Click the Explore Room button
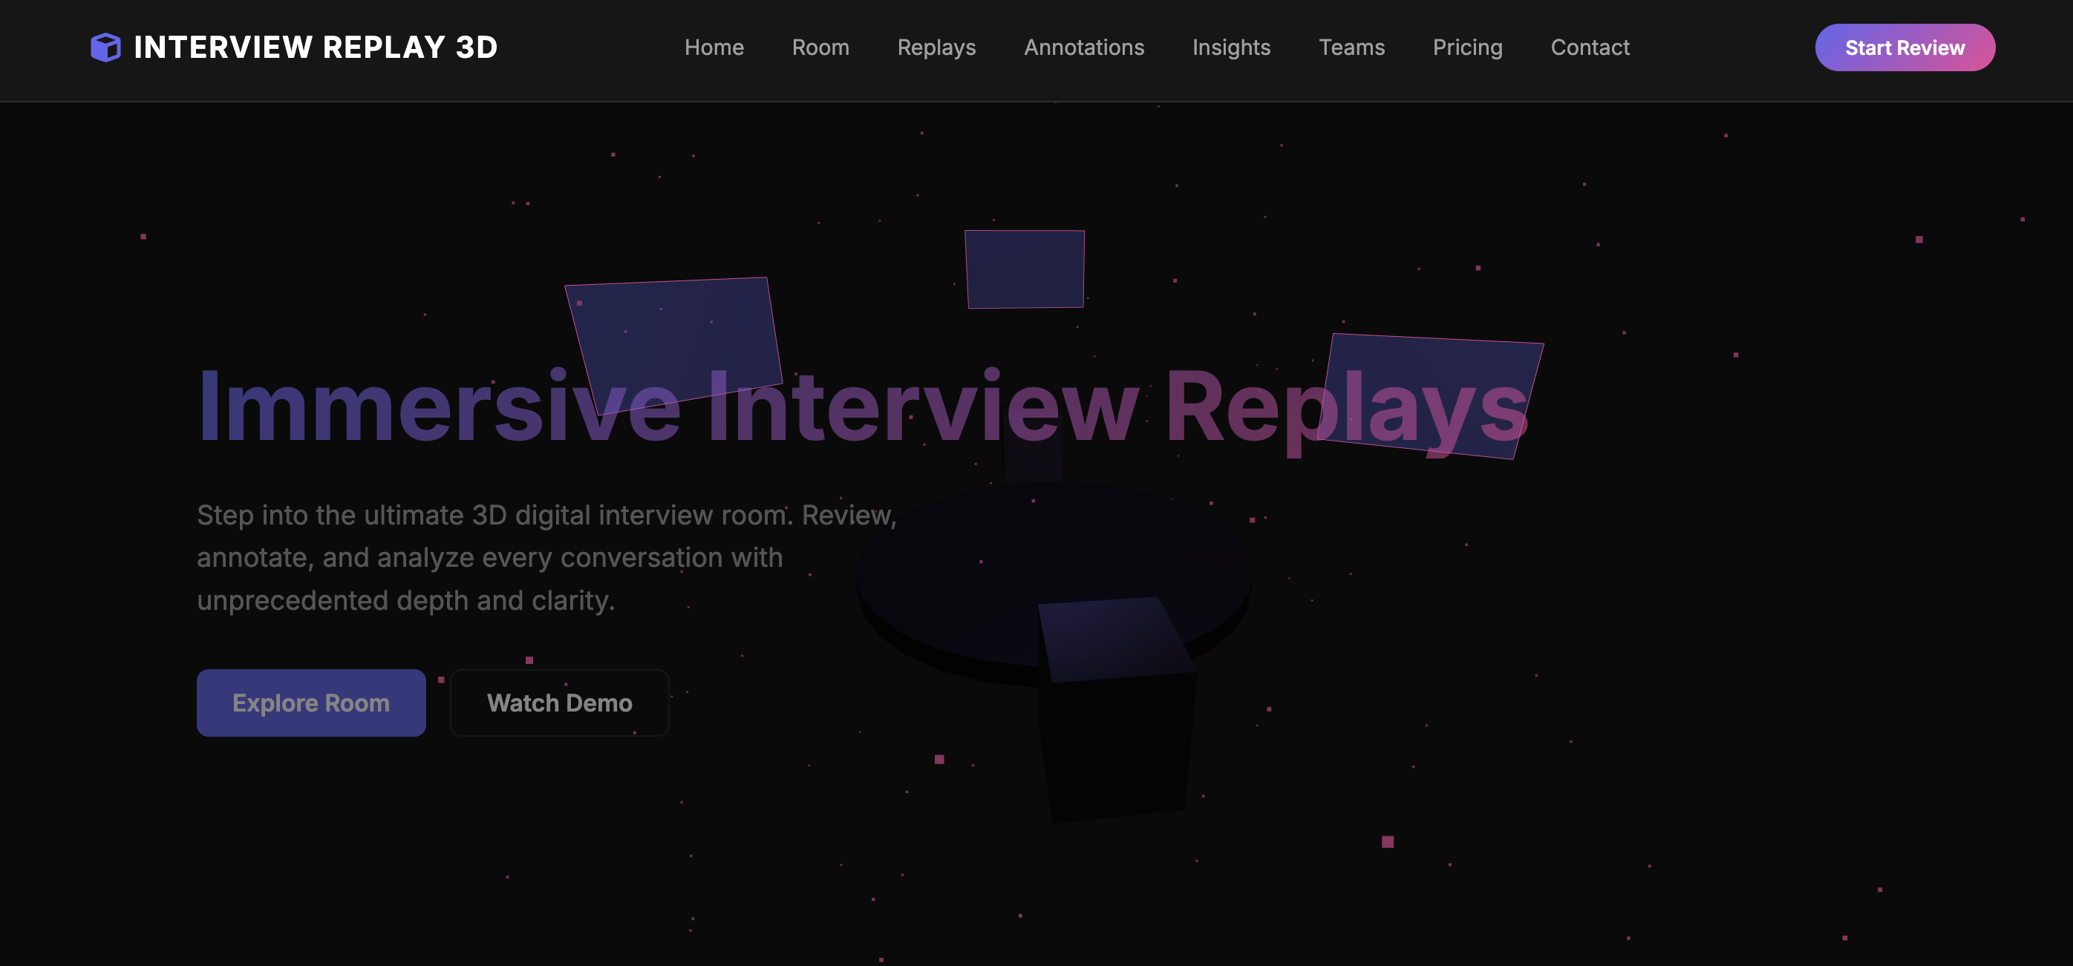This screenshot has height=966, width=2073. [310, 703]
